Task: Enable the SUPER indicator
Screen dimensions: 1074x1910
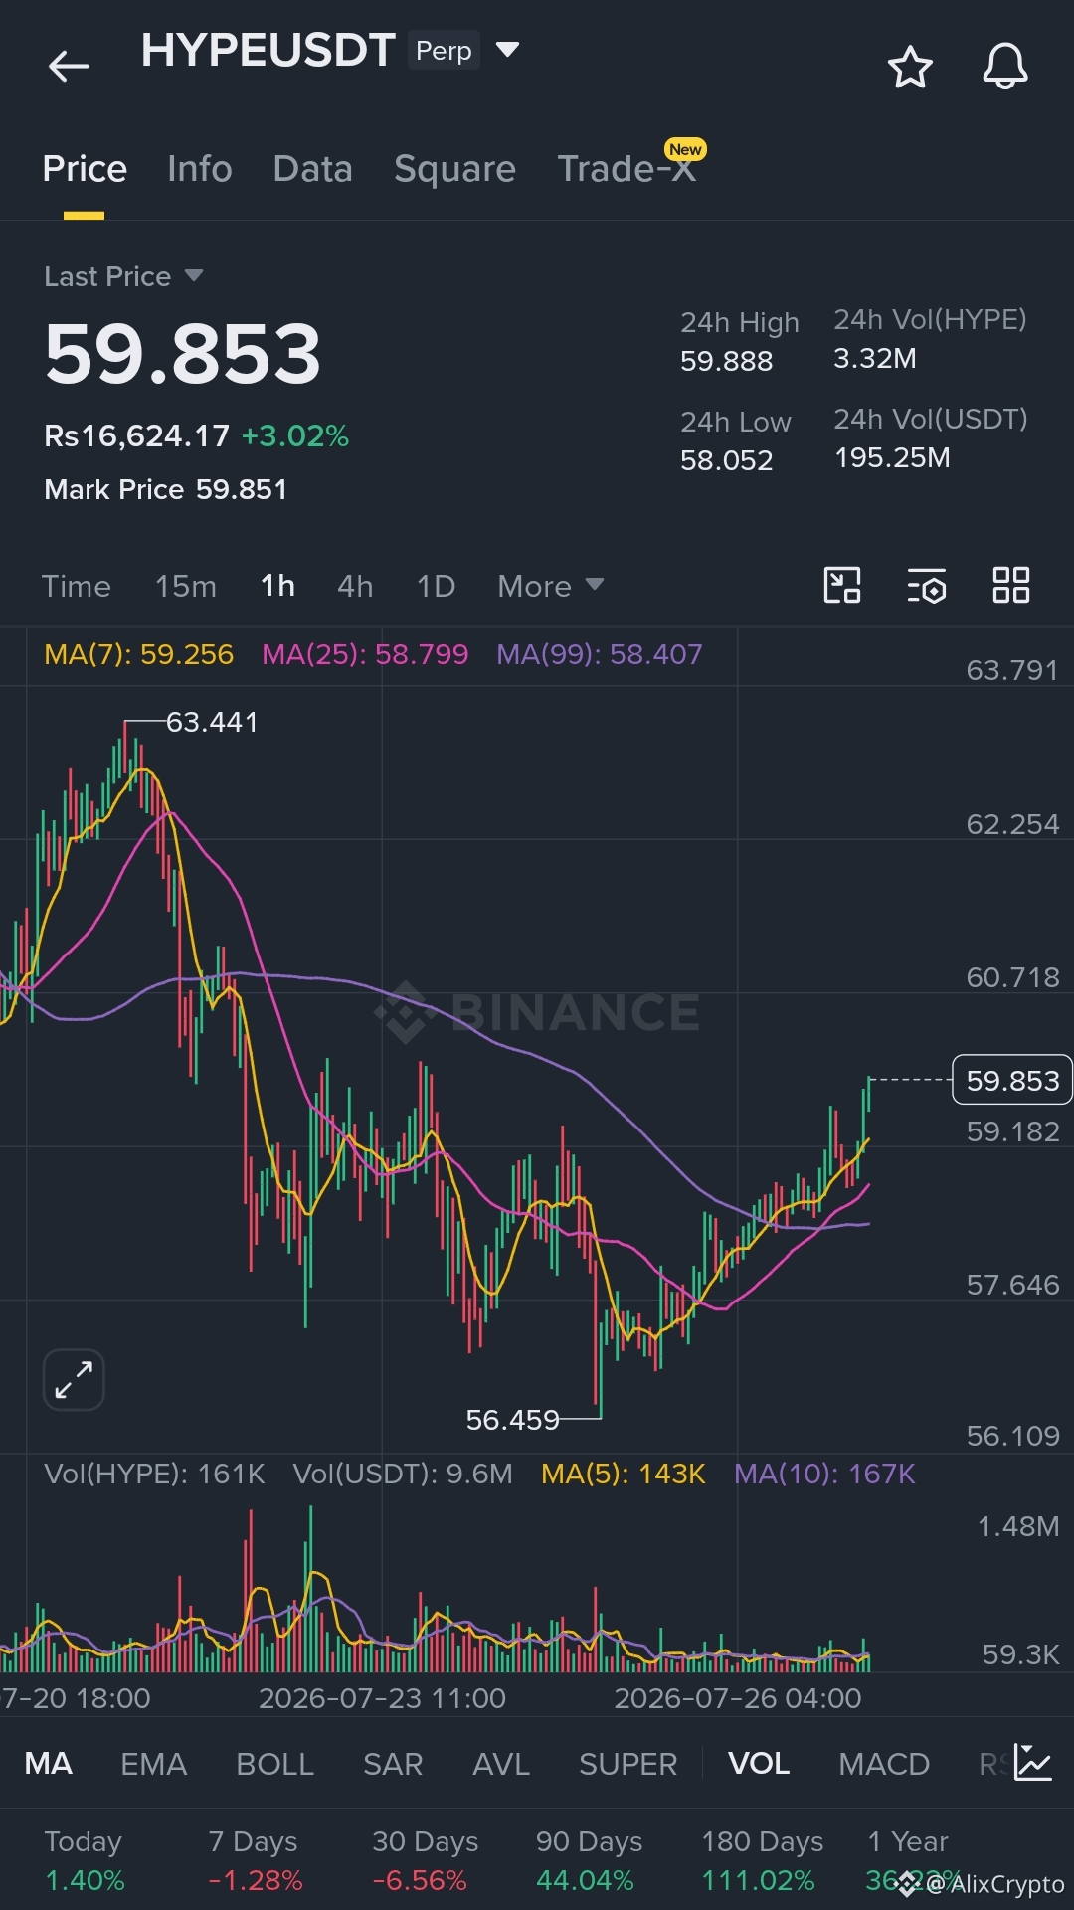Action: pyautogui.click(x=627, y=1763)
